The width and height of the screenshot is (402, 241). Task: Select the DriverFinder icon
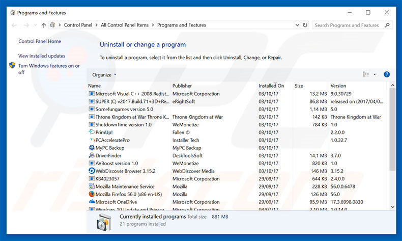92,155
